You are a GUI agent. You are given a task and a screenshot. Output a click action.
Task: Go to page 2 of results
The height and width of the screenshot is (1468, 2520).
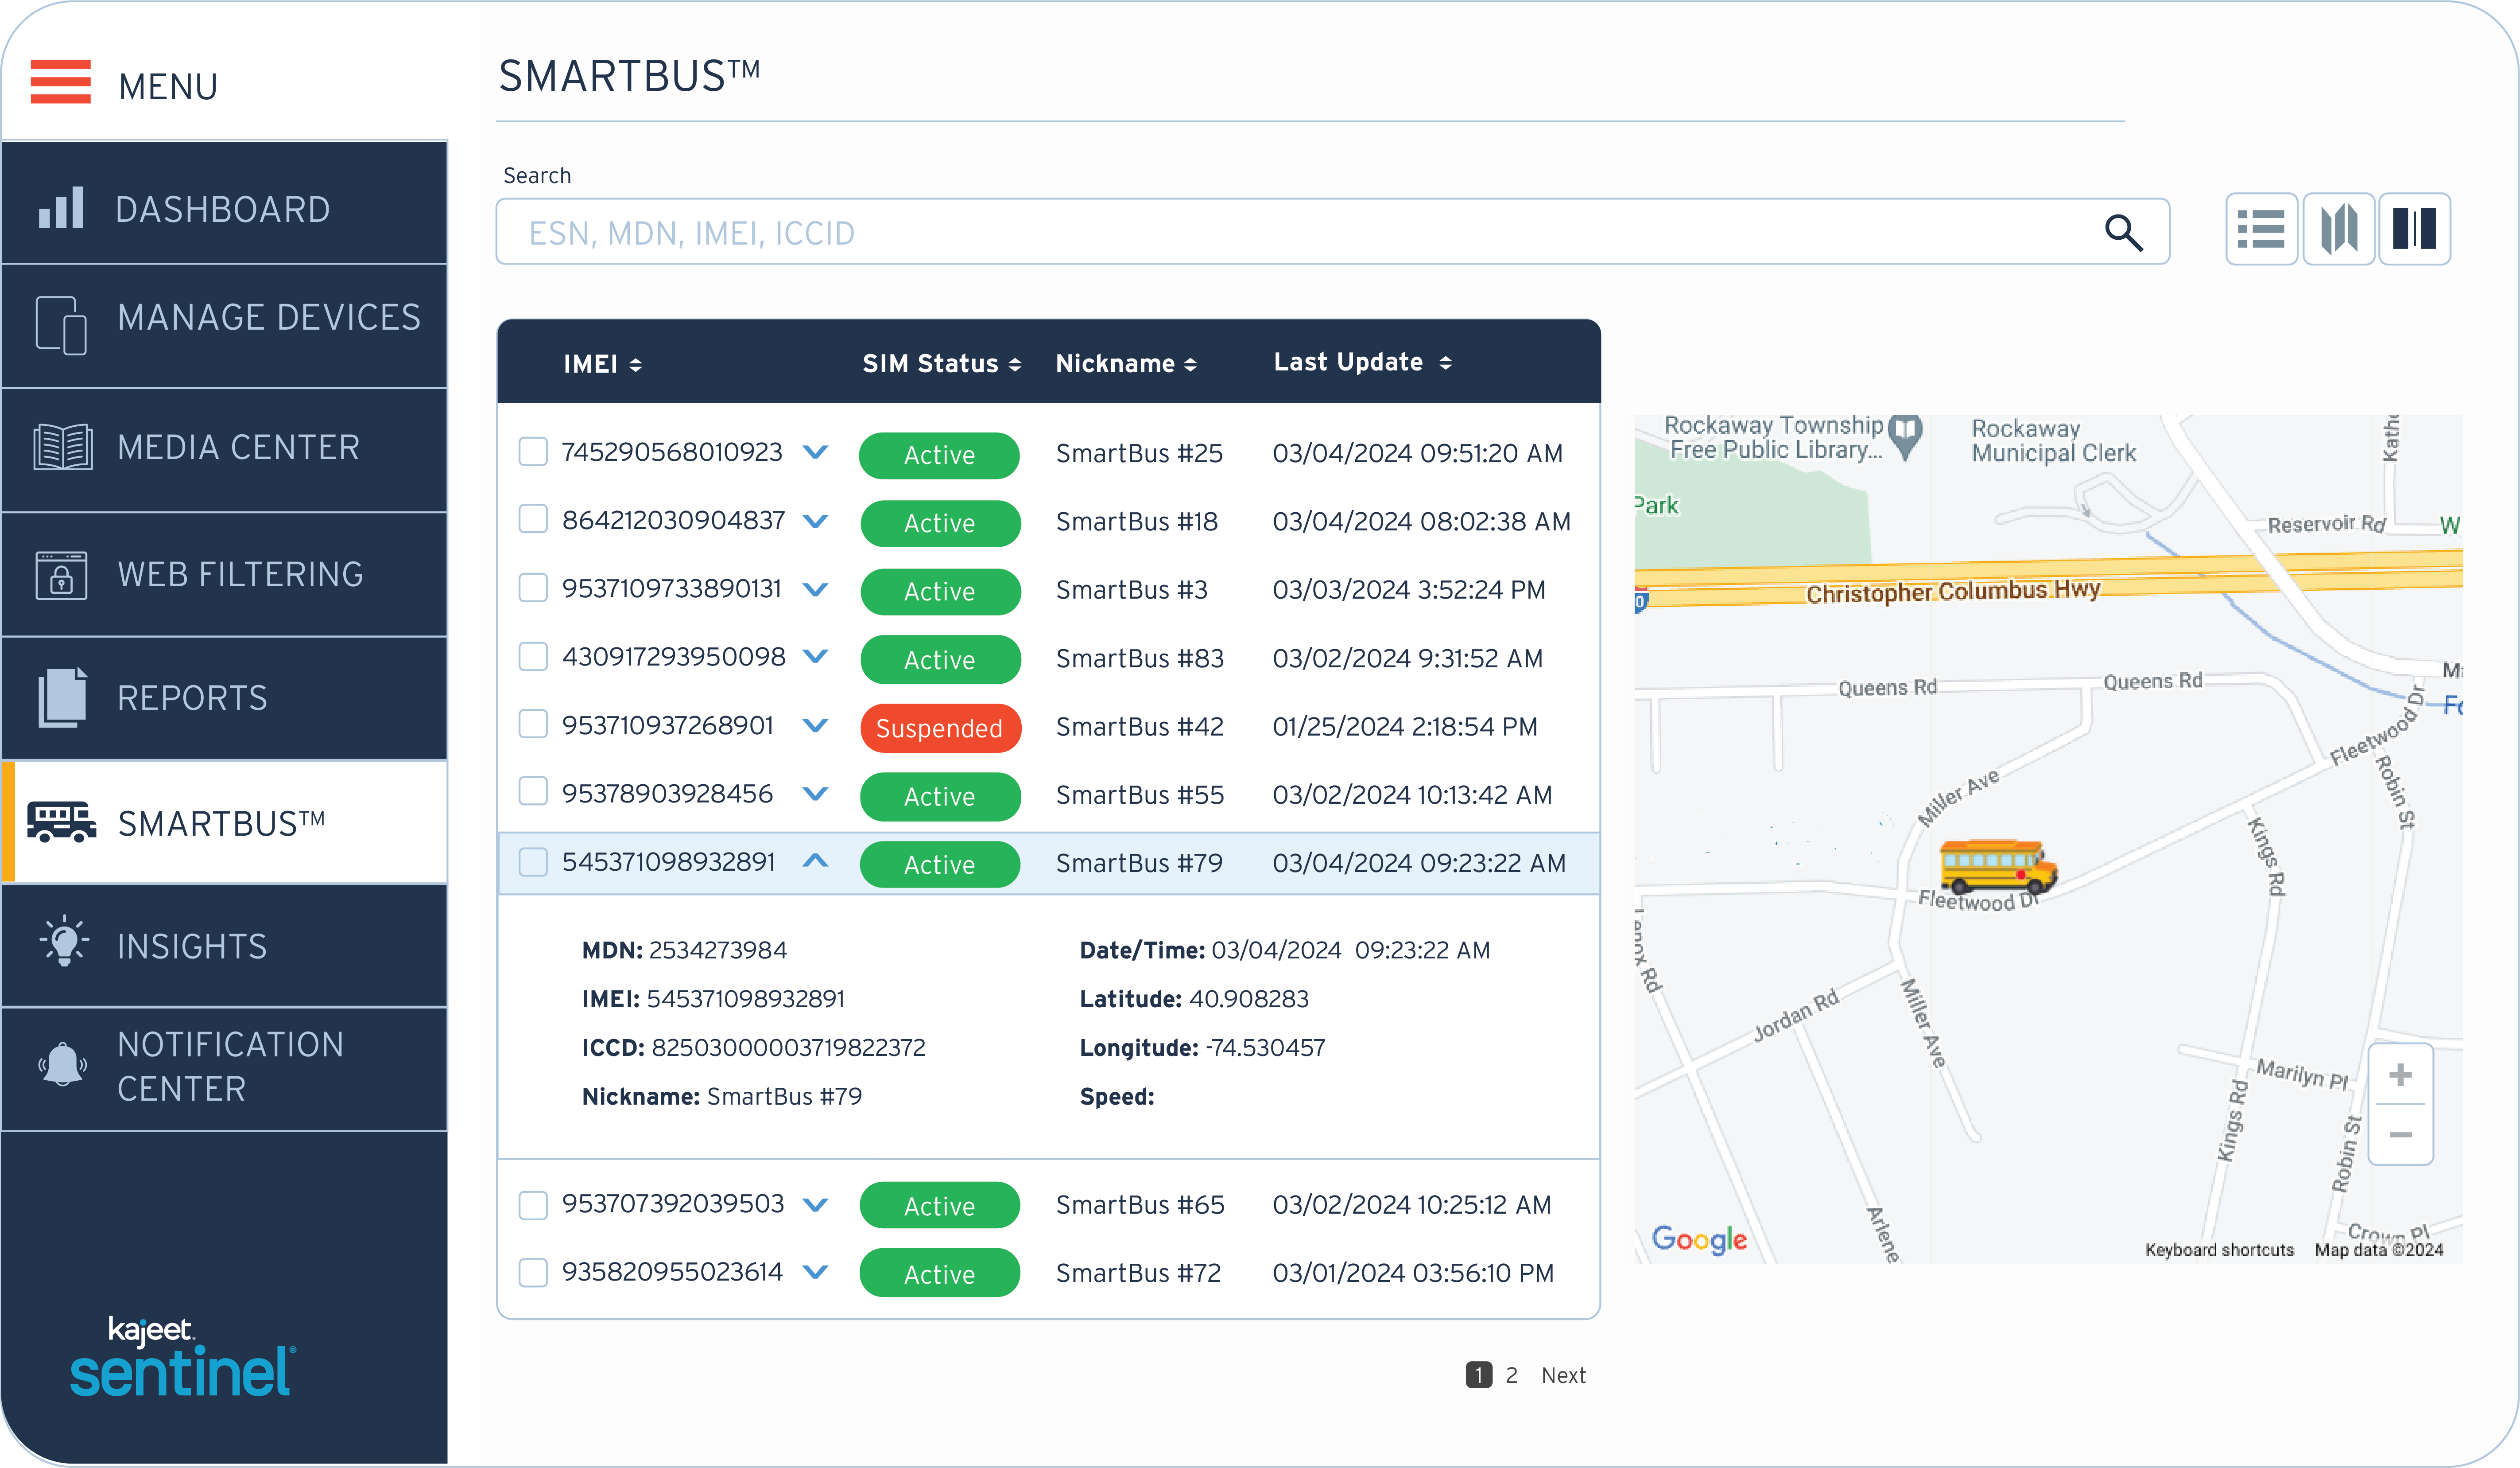pyautogui.click(x=1511, y=1374)
